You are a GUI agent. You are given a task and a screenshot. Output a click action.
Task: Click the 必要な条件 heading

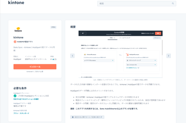(x=20, y=88)
